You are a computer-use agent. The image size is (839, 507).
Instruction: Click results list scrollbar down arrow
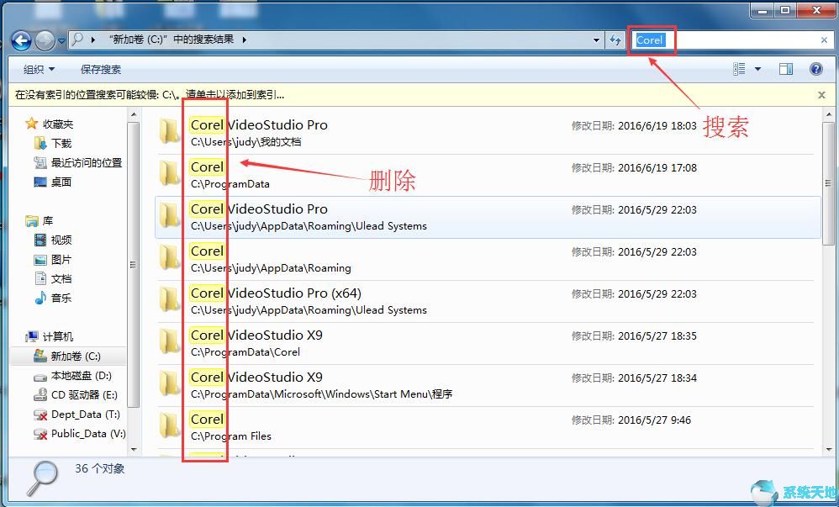tap(828, 450)
